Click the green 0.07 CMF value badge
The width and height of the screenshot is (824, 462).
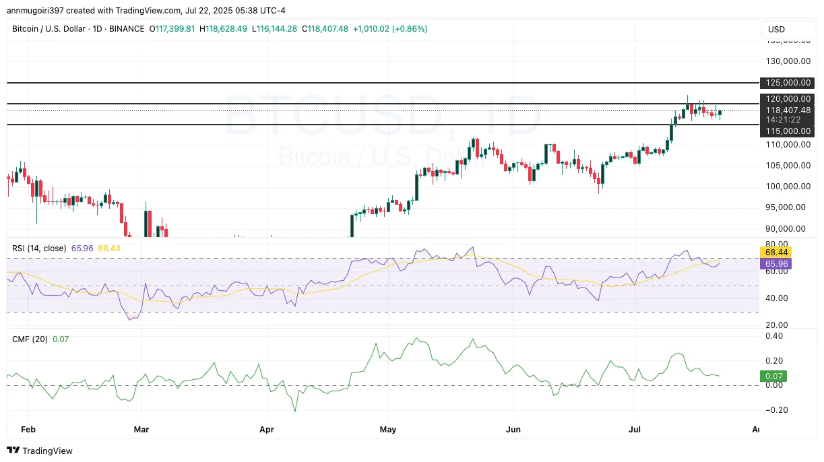773,376
